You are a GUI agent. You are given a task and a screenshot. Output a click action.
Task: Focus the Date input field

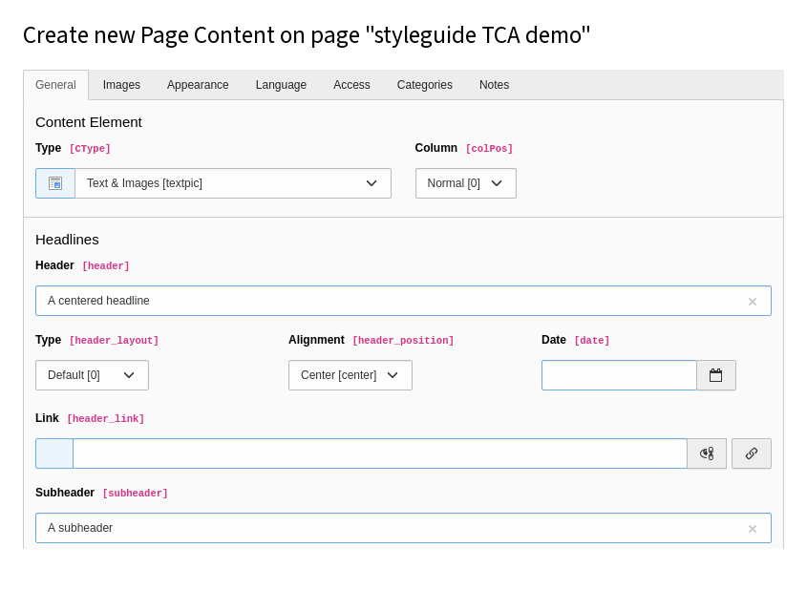[x=619, y=375]
